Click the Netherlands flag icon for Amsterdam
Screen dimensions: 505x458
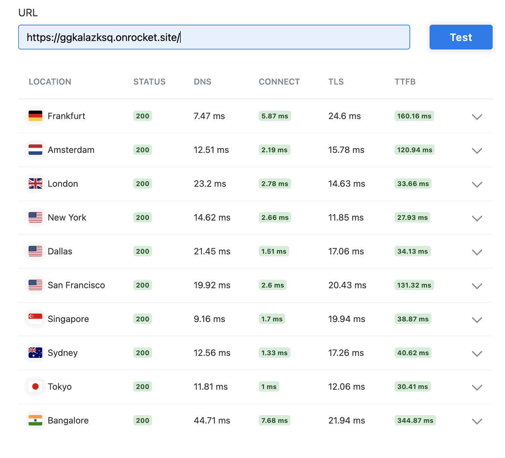point(35,150)
